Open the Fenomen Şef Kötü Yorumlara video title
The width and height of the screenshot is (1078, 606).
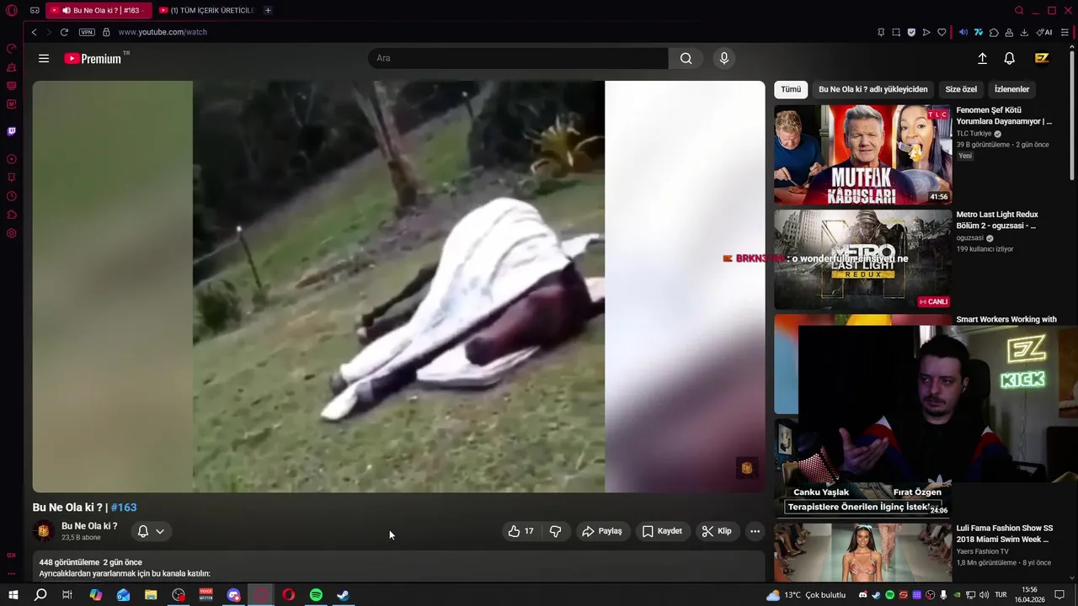(1004, 115)
